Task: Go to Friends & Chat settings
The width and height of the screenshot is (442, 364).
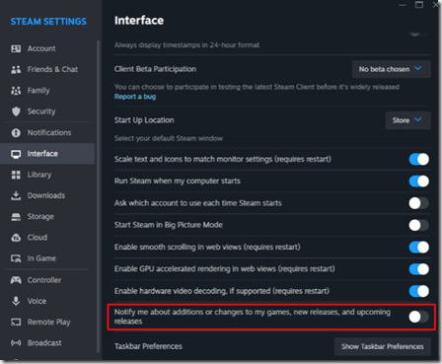Action: 47,69
